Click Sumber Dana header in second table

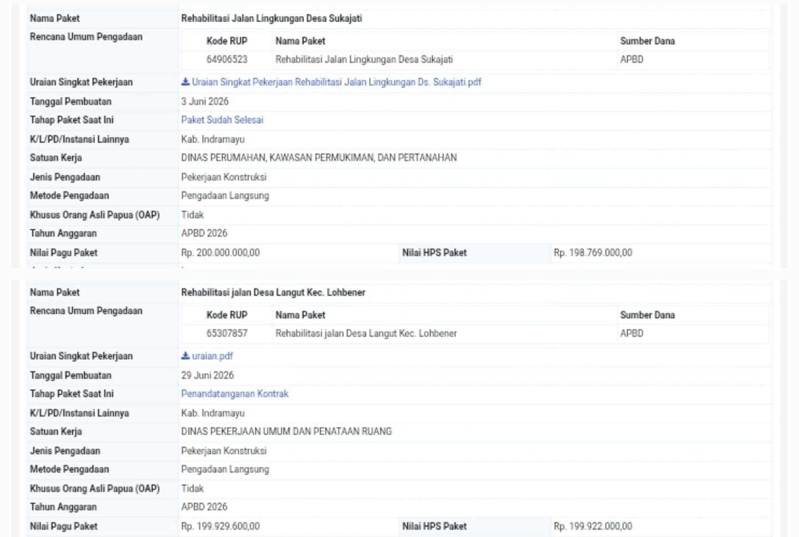[648, 315]
